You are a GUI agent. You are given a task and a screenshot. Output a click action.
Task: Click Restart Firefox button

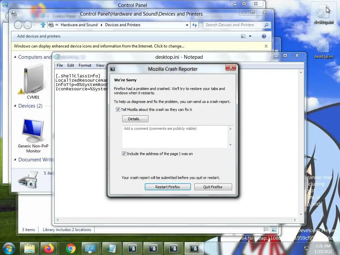click(x=168, y=187)
